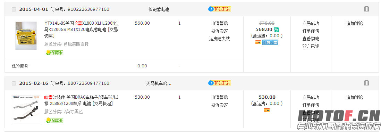Image resolution: width=381 pixels, height=132 pixels.
Task: Open the 哈雷改装件 DRAG kickstand title link
Action: (x=82, y=100)
